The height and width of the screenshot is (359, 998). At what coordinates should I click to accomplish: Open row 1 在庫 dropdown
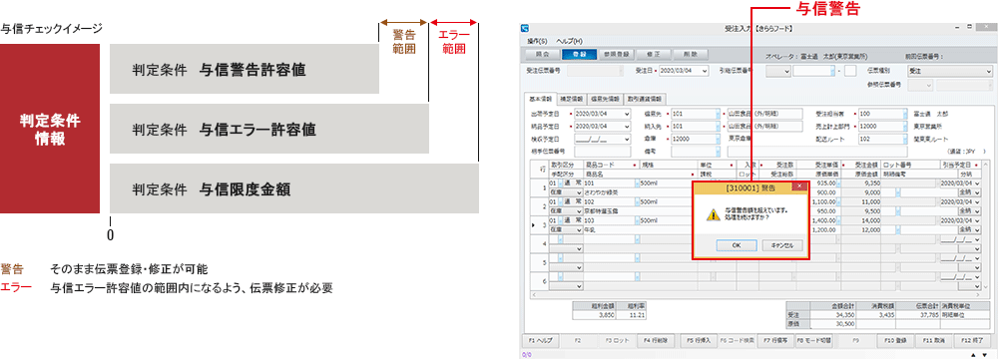(579, 191)
